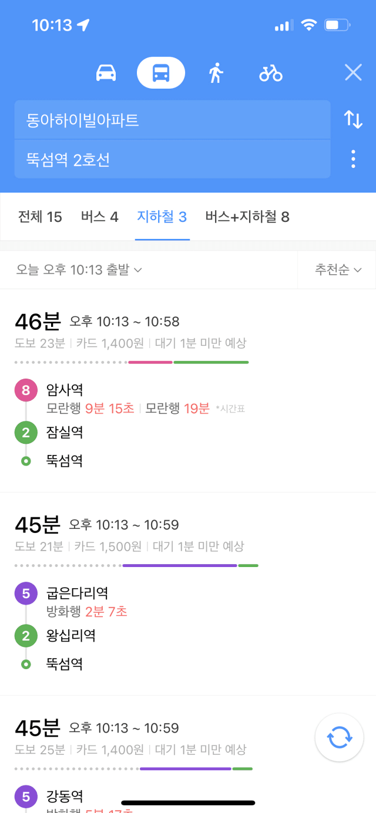The image size is (376, 813).
Task: Select the 버스 4 tab
Action: pos(100,217)
